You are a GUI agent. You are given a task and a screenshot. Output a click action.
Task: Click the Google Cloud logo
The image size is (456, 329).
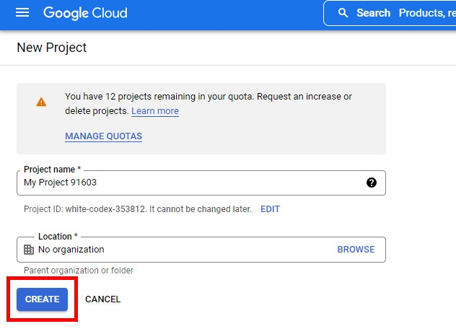point(85,13)
